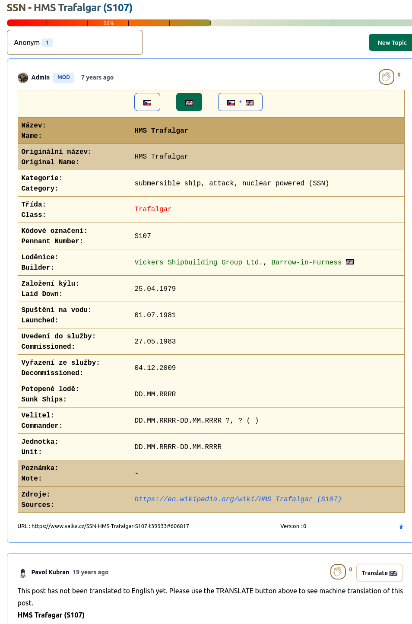
Task: Click the category value 'submersible ship, attack, nuclear powered (SSN)'
Action: (x=232, y=183)
